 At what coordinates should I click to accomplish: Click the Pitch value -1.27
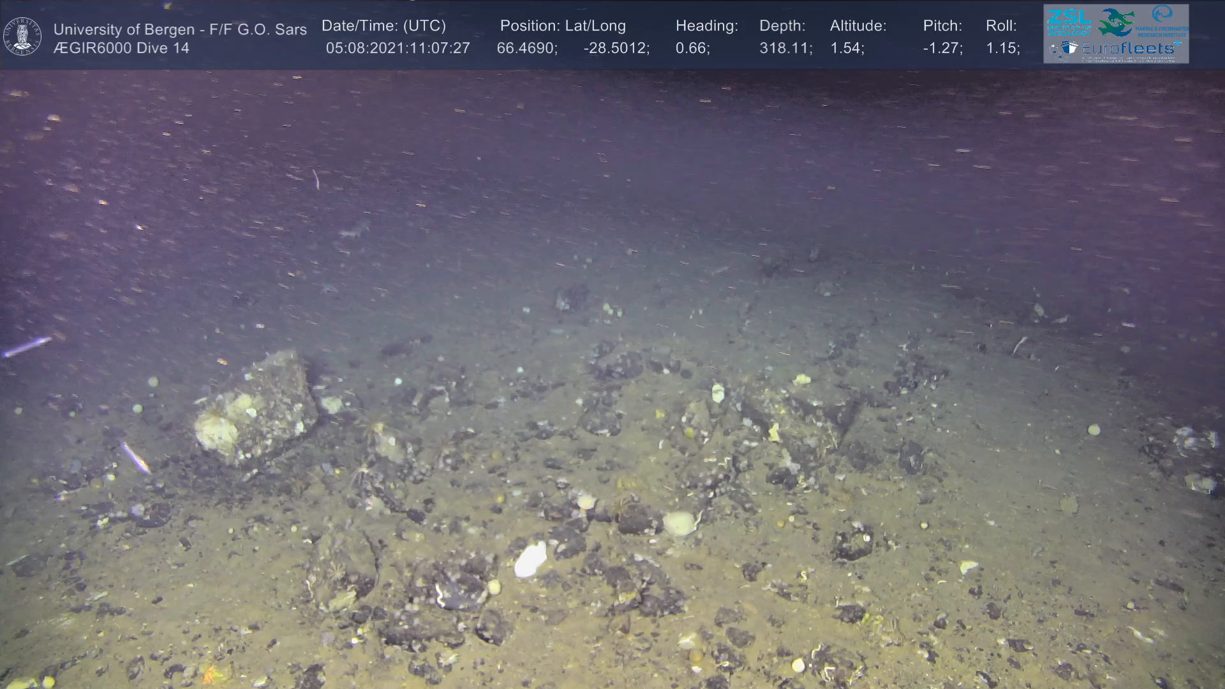[x=942, y=48]
